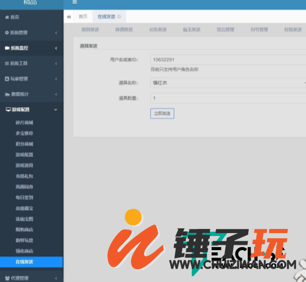Open 充值礼包 in the sidebar
306x282 pixels.
pos(24,177)
